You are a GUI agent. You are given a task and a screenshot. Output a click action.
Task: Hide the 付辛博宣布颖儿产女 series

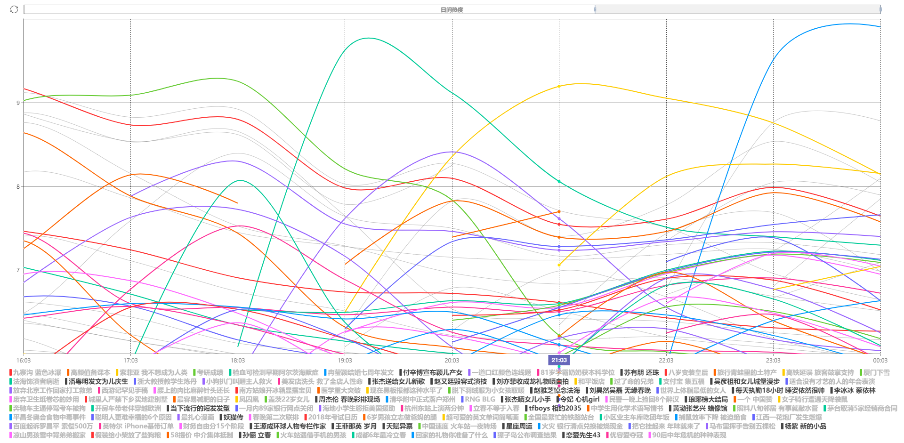(x=431, y=372)
